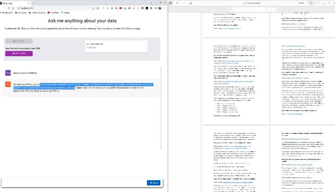This screenshot has width=335, height=192.
Task: Click the 'Ask me anything about your data' heading
Action: click(x=82, y=21)
